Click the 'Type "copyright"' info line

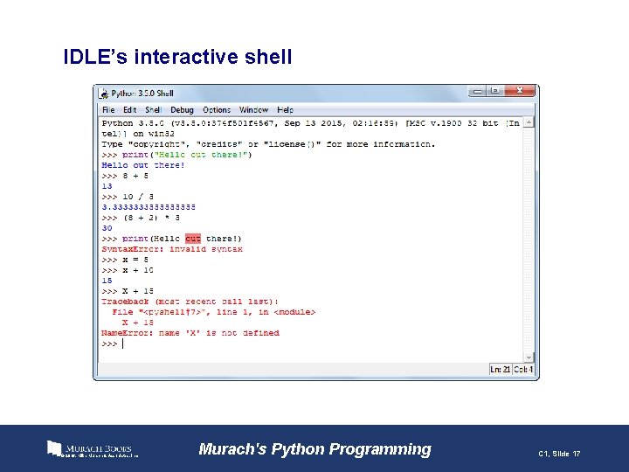[x=268, y=144]
